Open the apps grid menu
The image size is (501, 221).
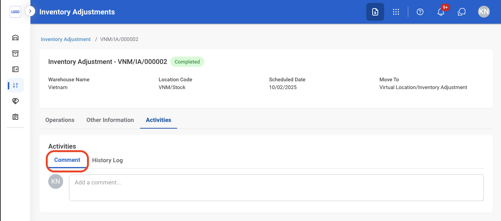(x=396, y=12)
